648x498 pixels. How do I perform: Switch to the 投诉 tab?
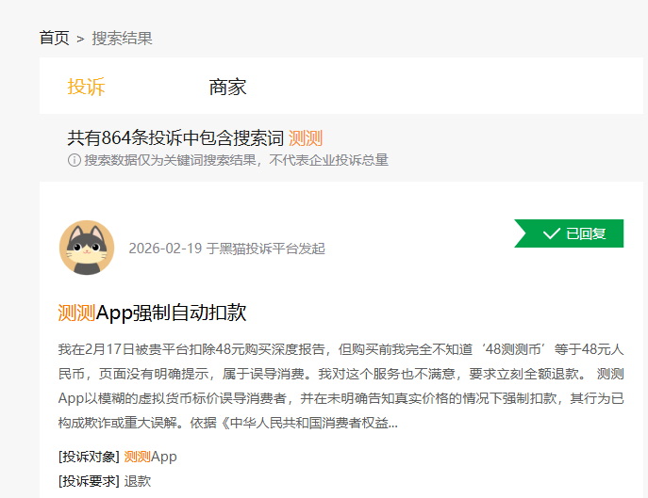click(x=86, y=88)
